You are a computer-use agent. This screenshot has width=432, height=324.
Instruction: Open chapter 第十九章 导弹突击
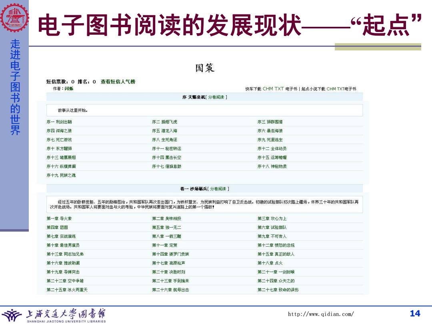pyautogui.click(x=63, y=272)
